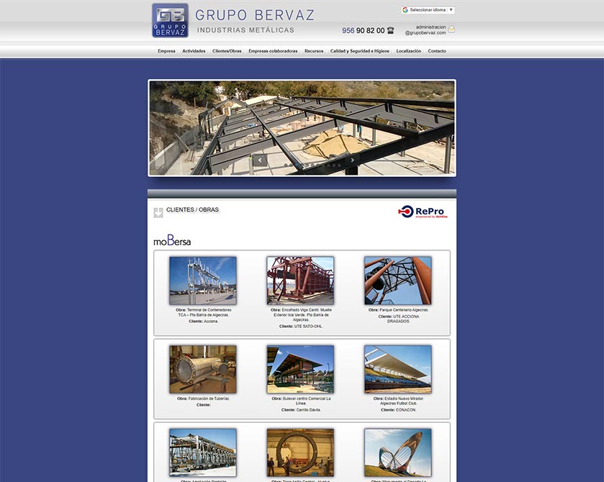The image size is (604, 482).
Task: Open the Seleccionar idioma language dropdown
Action: (x=428, y=10)
